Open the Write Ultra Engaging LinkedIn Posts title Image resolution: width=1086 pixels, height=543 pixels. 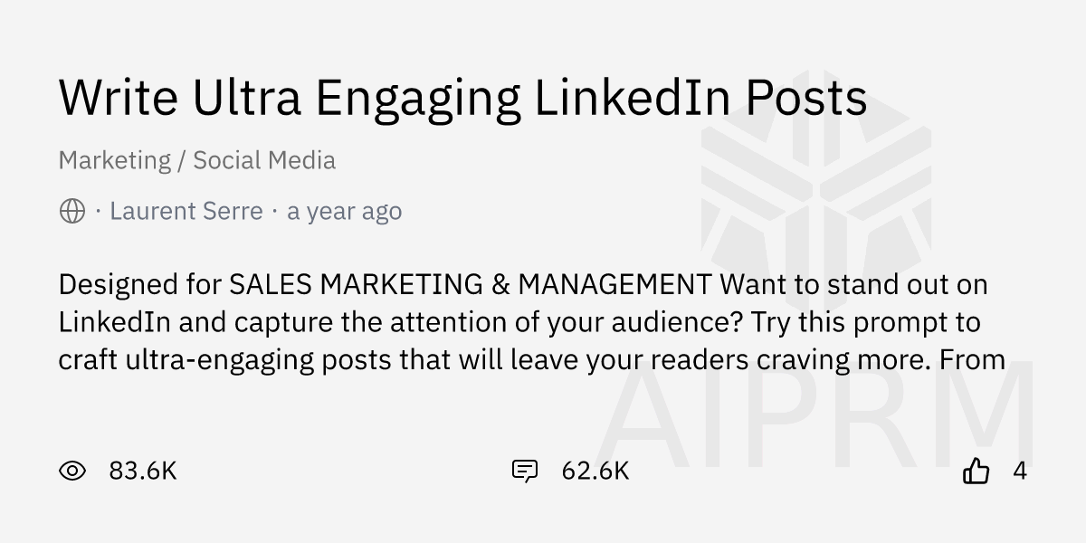[x=462, y=98]
